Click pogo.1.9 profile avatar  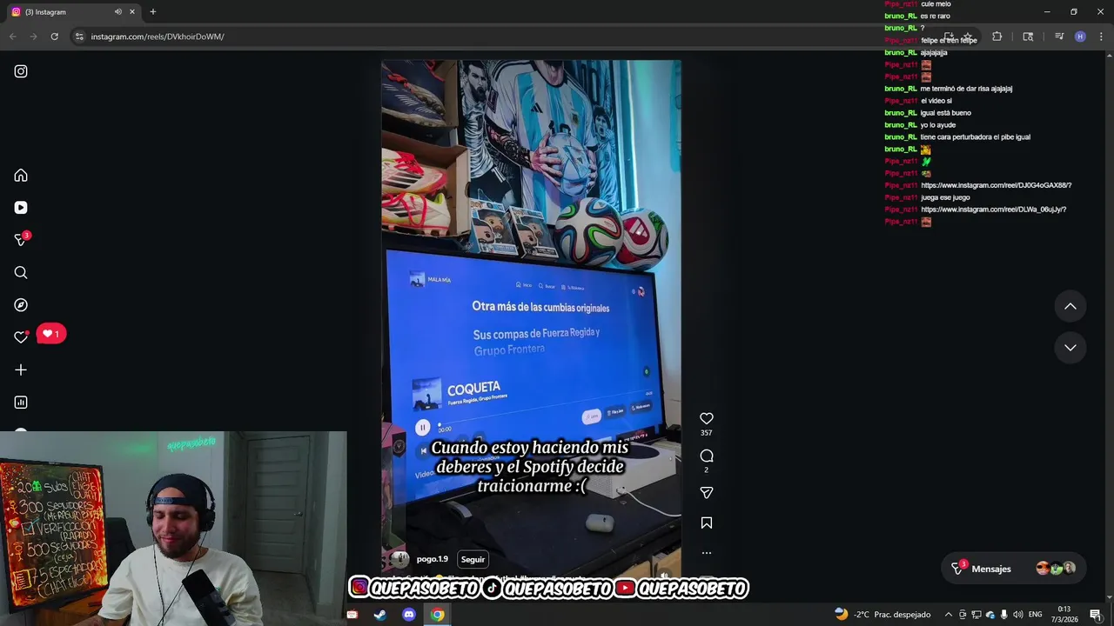click(399, 559)
